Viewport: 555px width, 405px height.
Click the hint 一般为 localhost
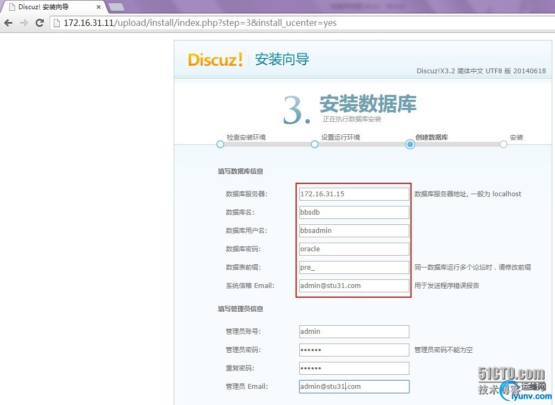[x=496, y=194]
